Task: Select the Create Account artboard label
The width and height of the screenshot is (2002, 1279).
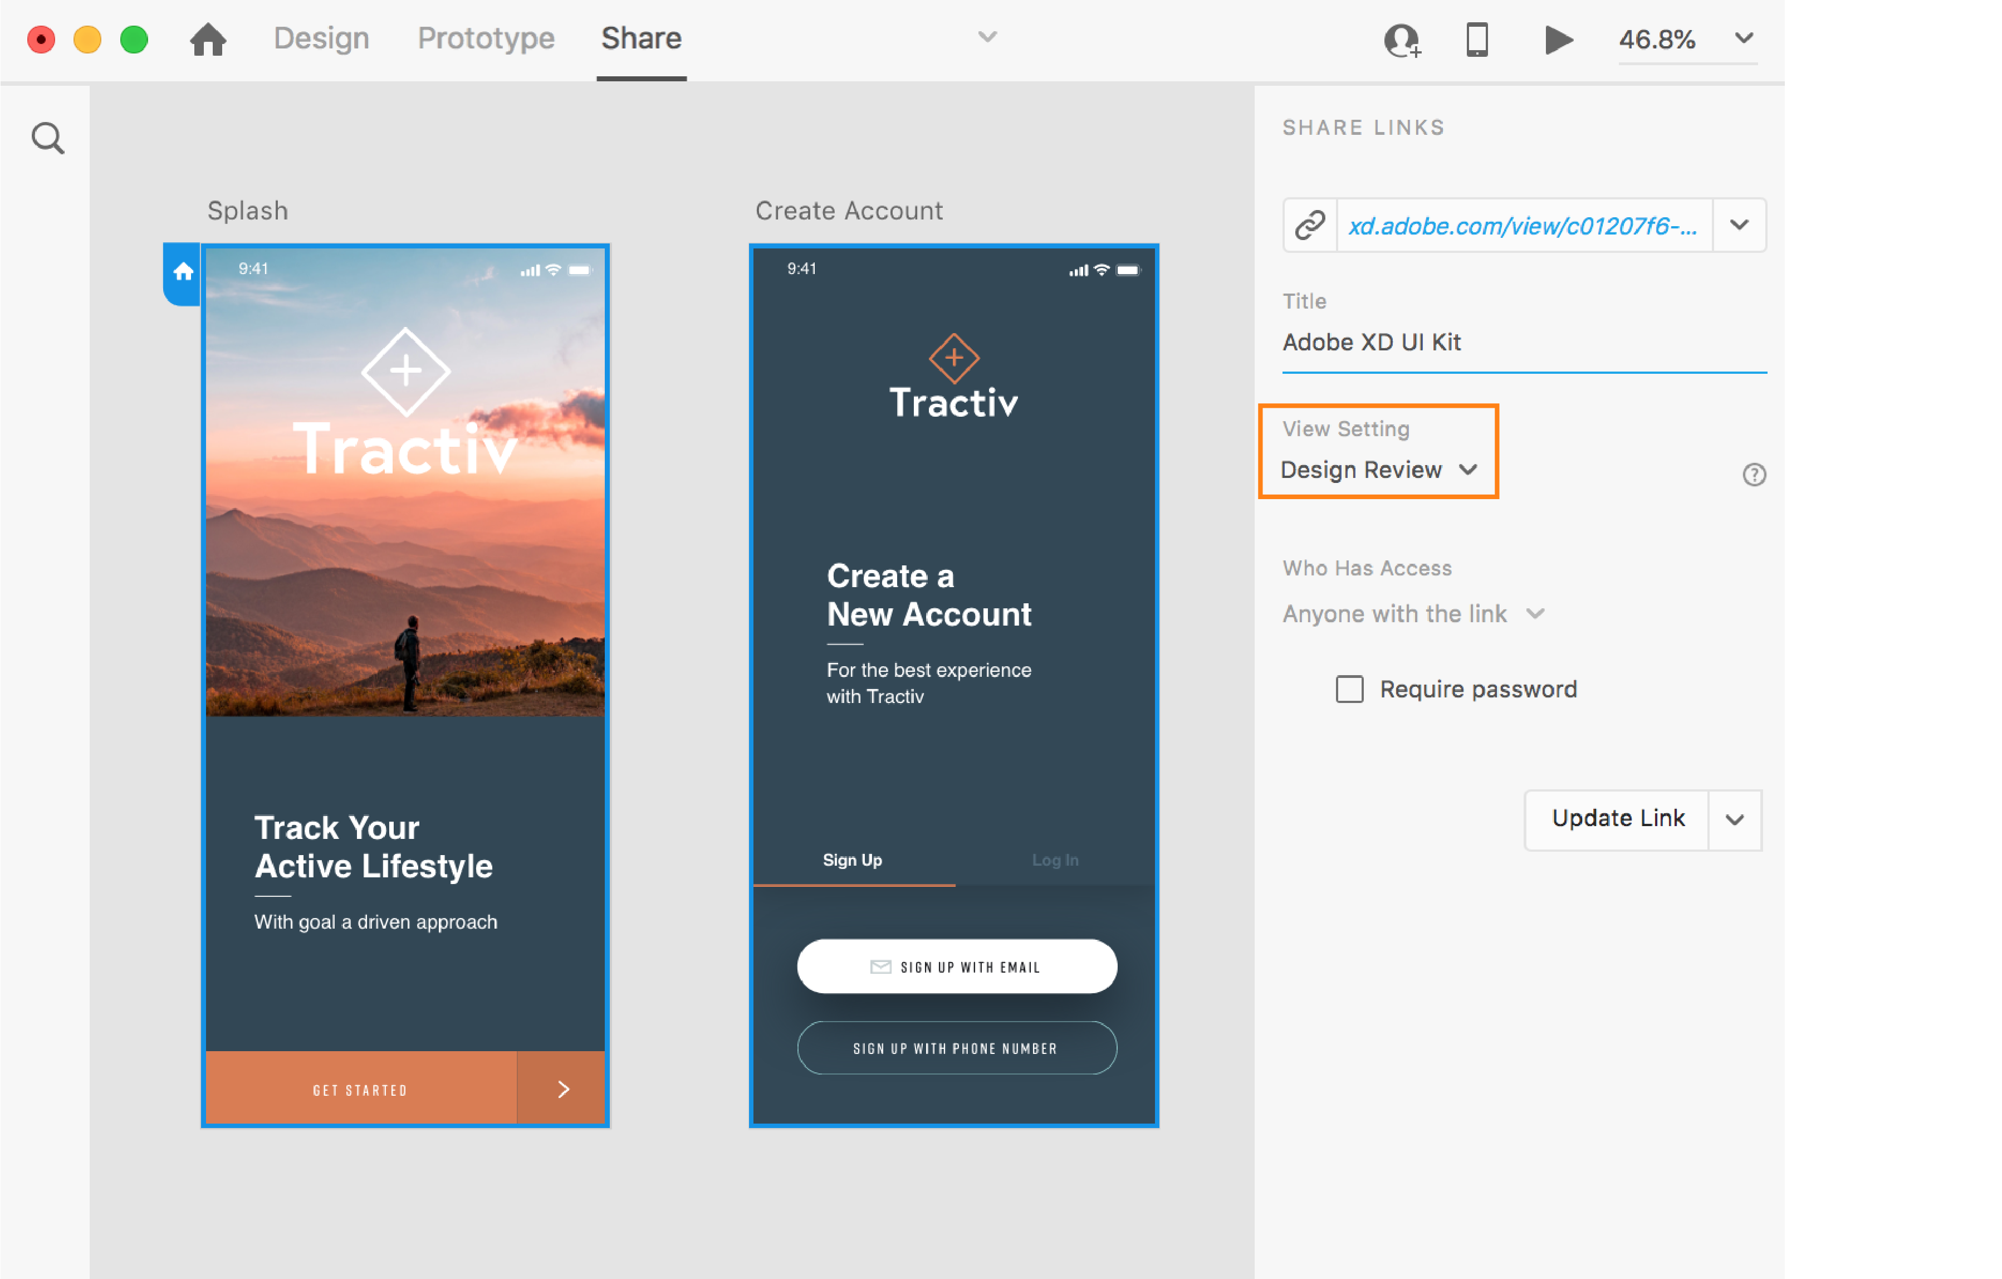Action: coord(849,211)
